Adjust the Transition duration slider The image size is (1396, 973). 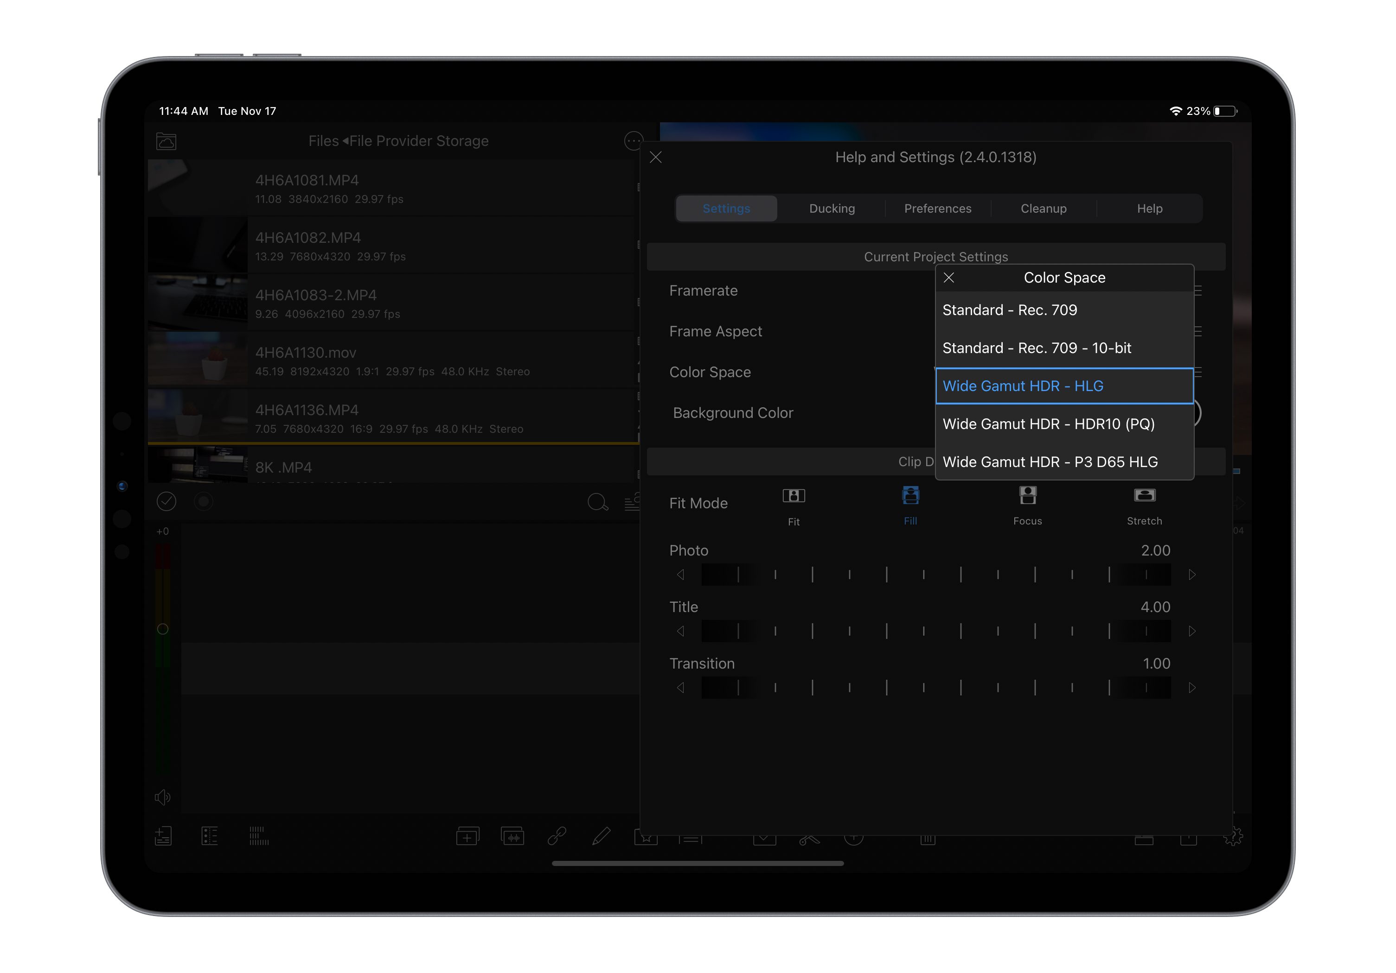(936, 688)
